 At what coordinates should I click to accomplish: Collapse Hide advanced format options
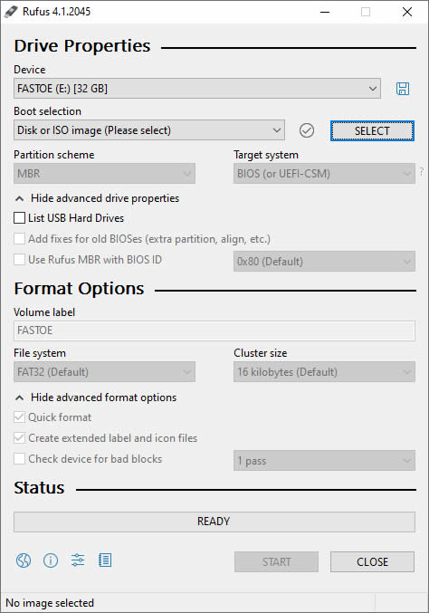coord(96,397)
